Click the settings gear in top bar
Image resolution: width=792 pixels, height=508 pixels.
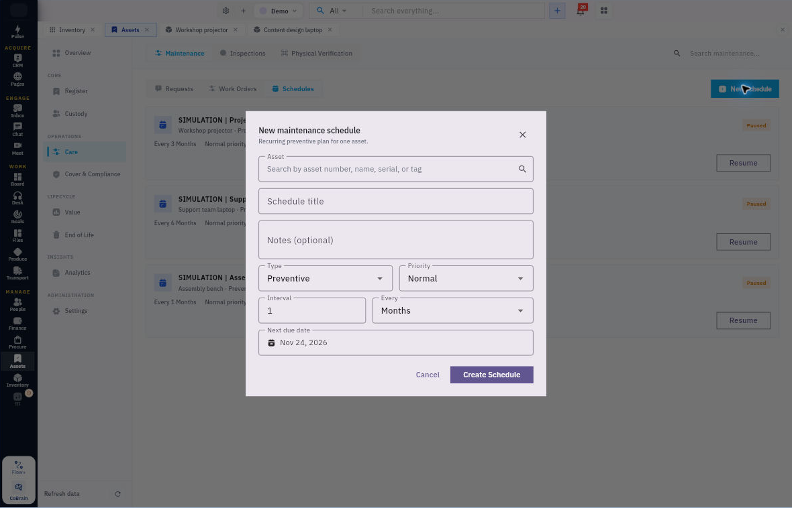[226, 11]
